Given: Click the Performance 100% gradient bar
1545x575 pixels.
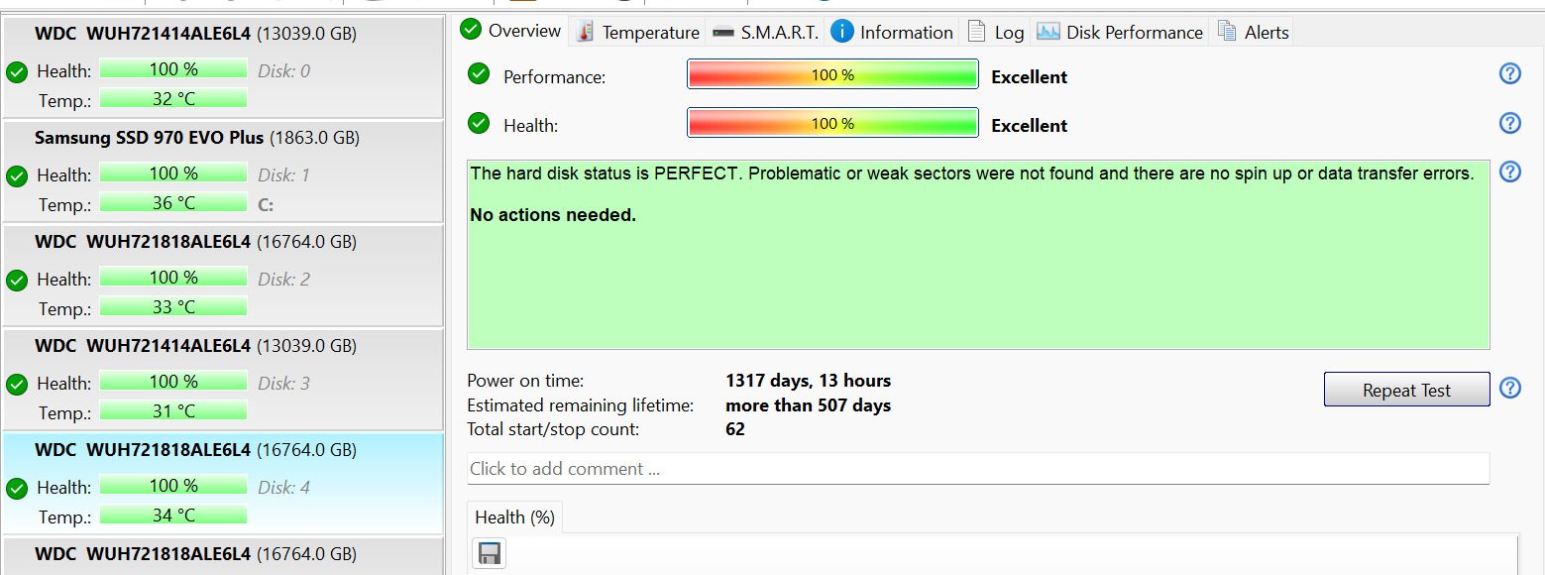Looking at the screenshot, I should click(832, 74).
